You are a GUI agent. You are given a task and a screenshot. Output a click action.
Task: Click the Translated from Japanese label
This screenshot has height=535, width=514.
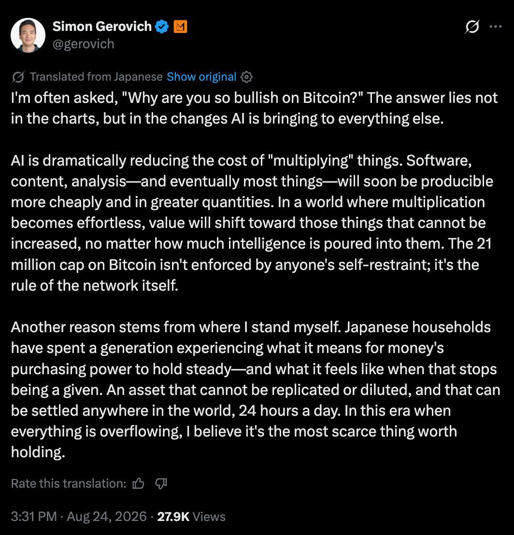point(96,77)
